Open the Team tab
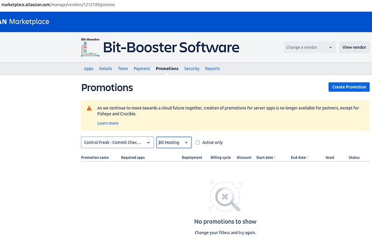The width and height of the screenshot is (372, 240). (123, 68)
